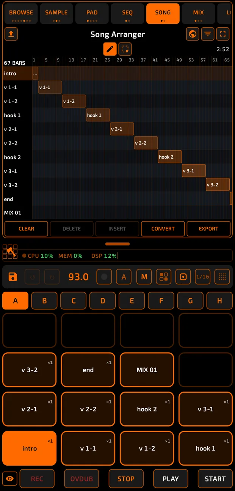Image resolution: width=235 pixels, height=491 pixels.
Task: Open the 1/16 quantize selector
Action: click(x=203, y=277)
